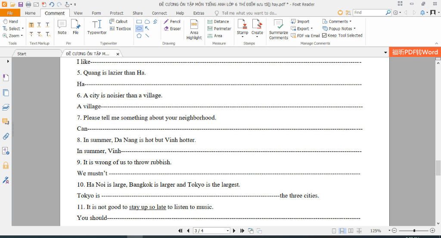
Task: Choose the Cloud drawing tool
Action: point(147,22)
